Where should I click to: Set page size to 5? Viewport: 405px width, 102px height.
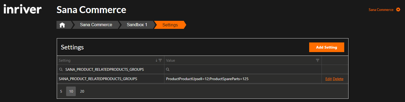[61, 91]
